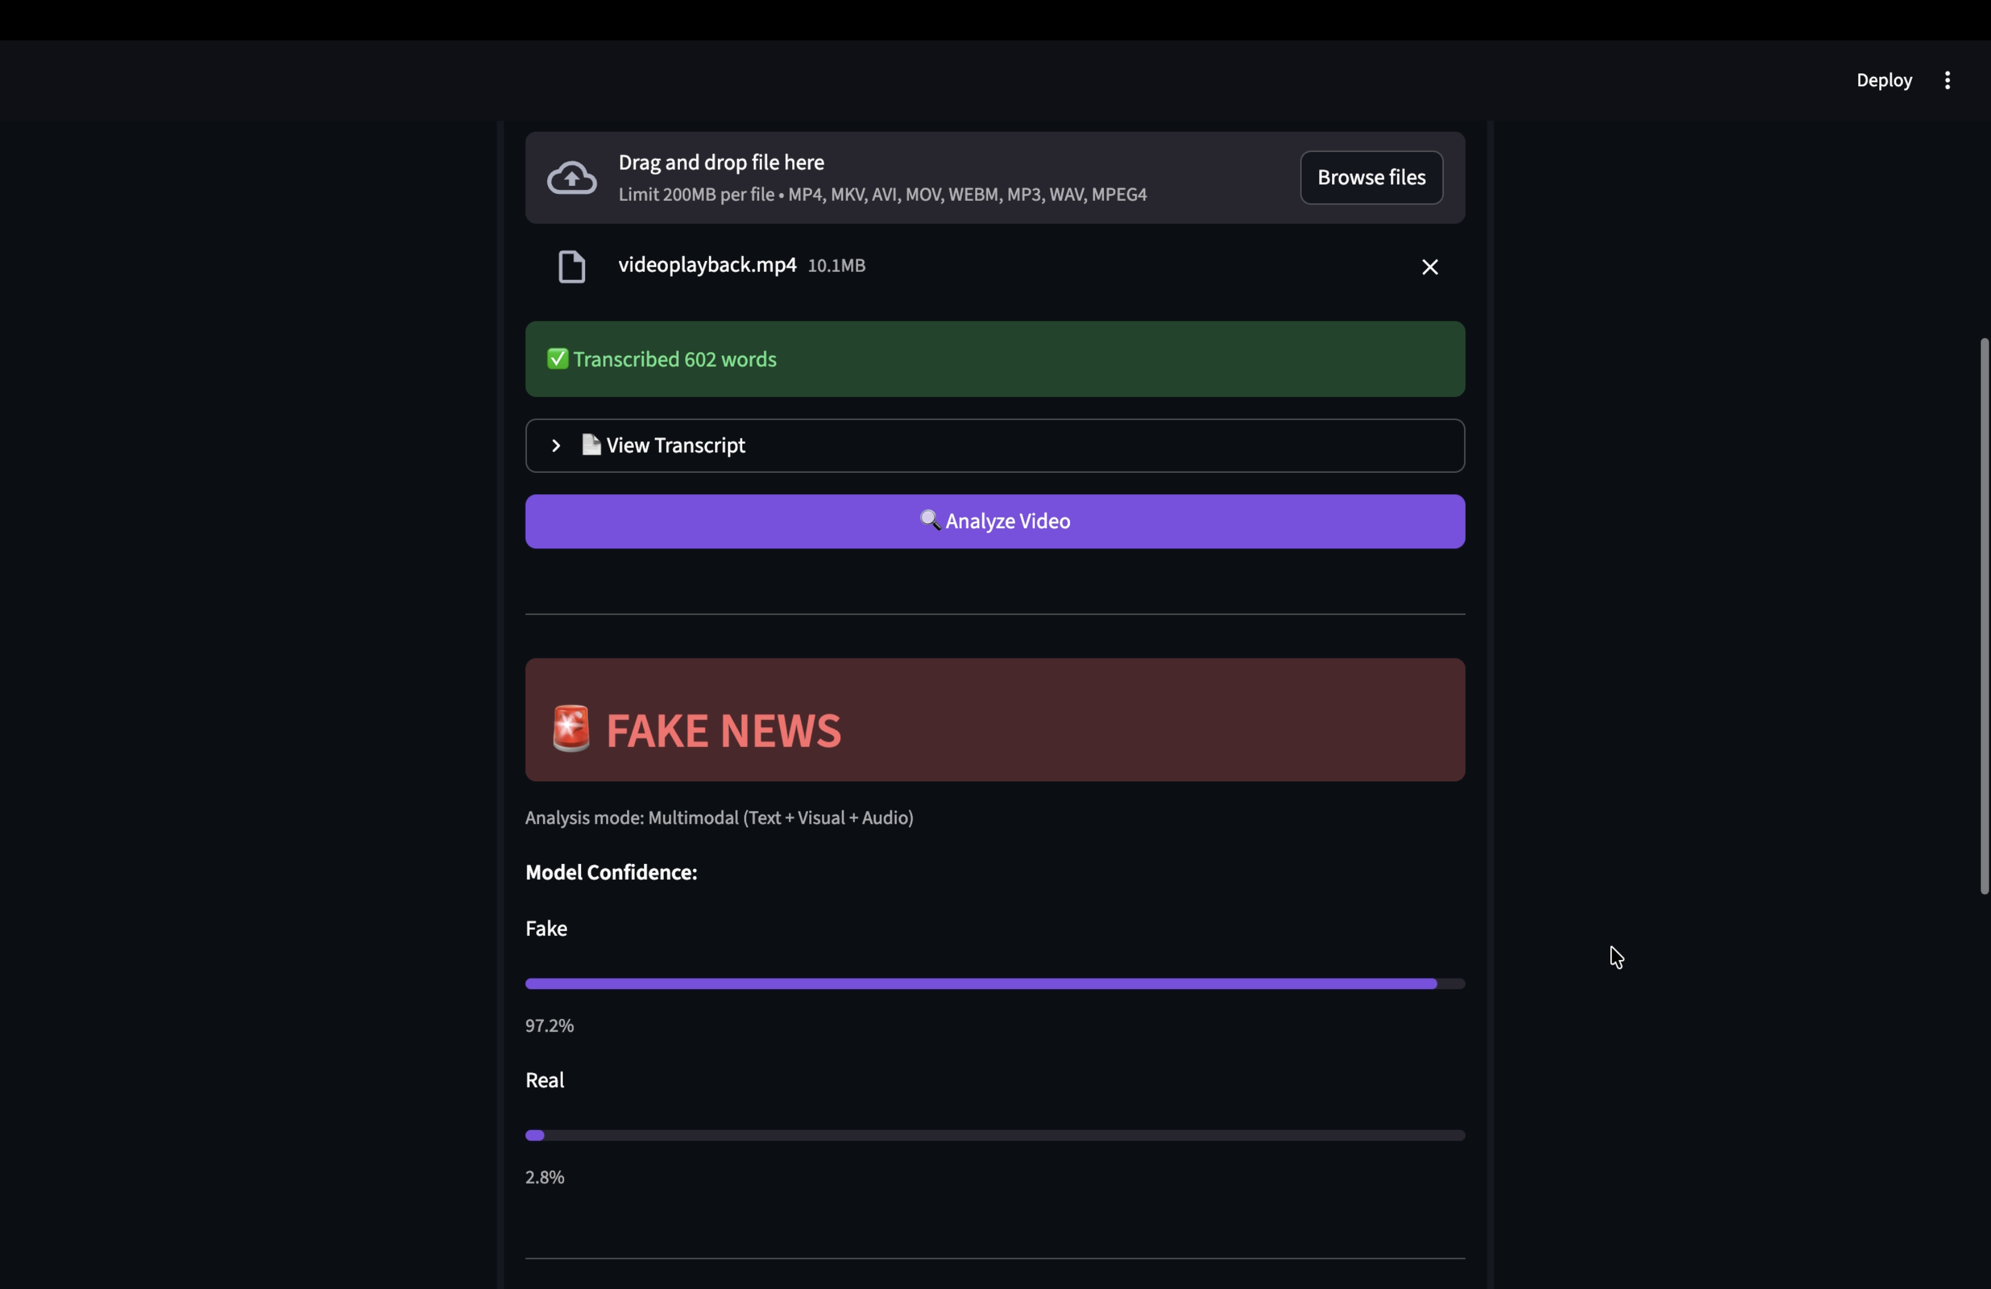Click the green checkmark icon in success banner
Screen dimensions: 1991x1289
(557, 359)
